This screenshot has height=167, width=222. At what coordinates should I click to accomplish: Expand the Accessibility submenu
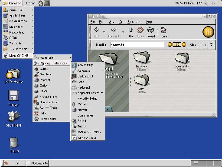point(88,65)
